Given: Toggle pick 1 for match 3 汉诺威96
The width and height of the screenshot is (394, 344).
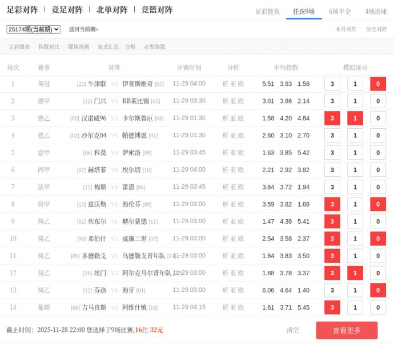Looking at the screenshot, I should [x=355, y=118].
